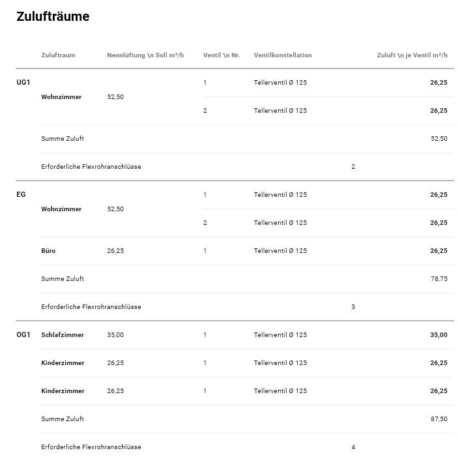Click Wohnzimmer in the EG section
The height and width of the screenshot is (457, 458).
[x=61, y=209]
